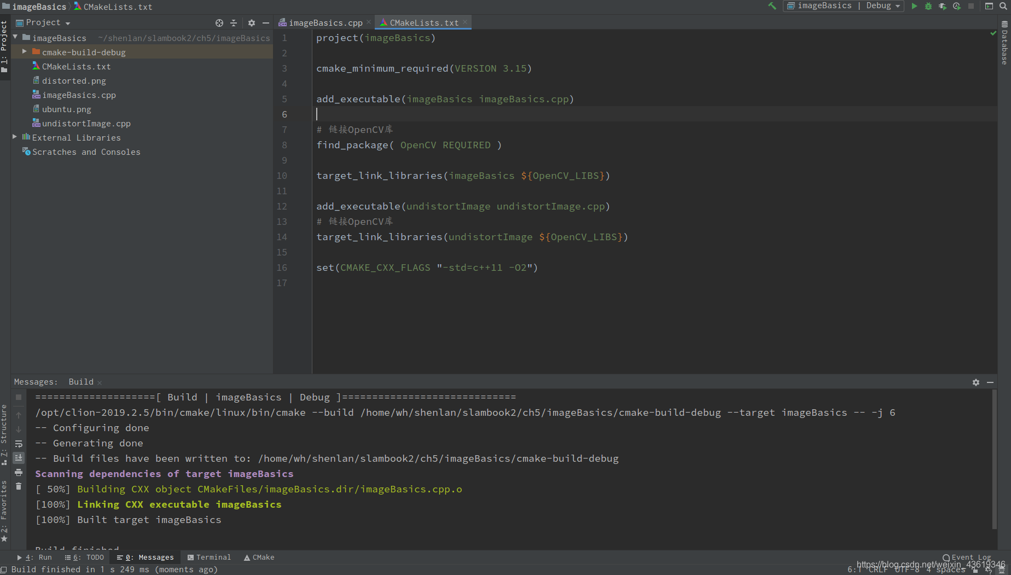1011x575 pixels.
Task: Close the CMakeLists.txt editor tab
Action: click(x=465, y=22)
